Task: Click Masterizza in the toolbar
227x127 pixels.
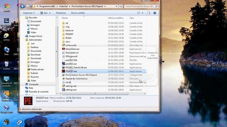Action: [61, 13]
